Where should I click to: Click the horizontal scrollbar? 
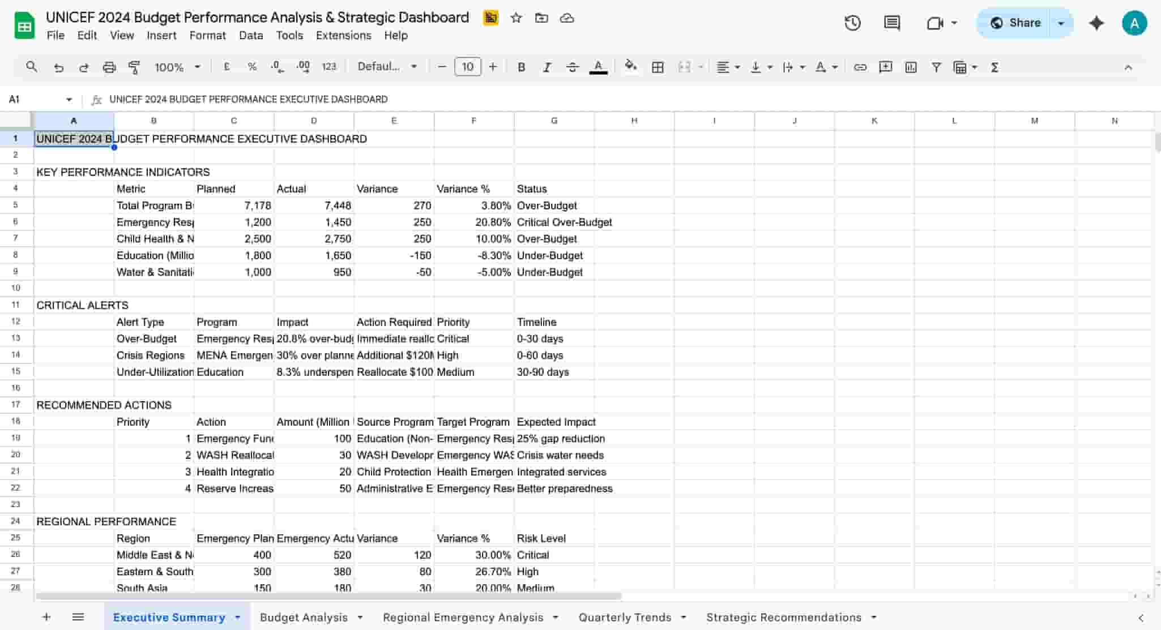(328, 596)
